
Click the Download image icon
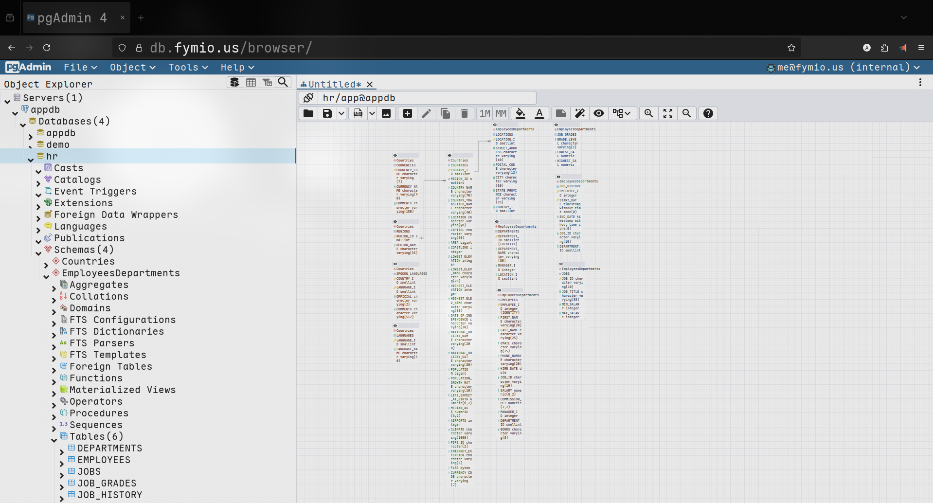(x=386, y=113)
